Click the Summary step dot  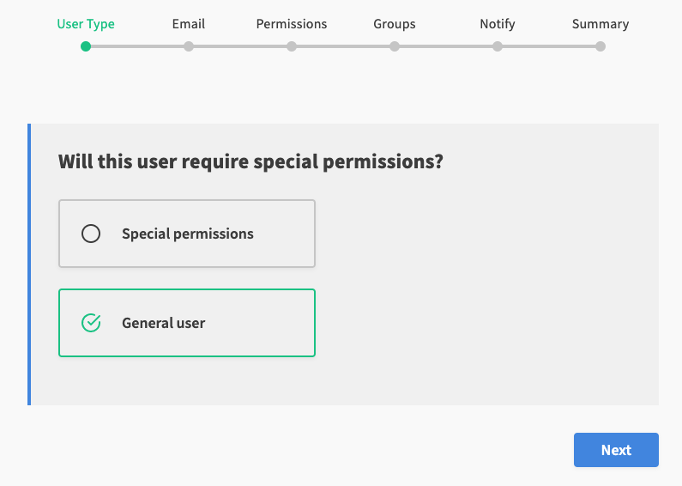click(601, 46)
